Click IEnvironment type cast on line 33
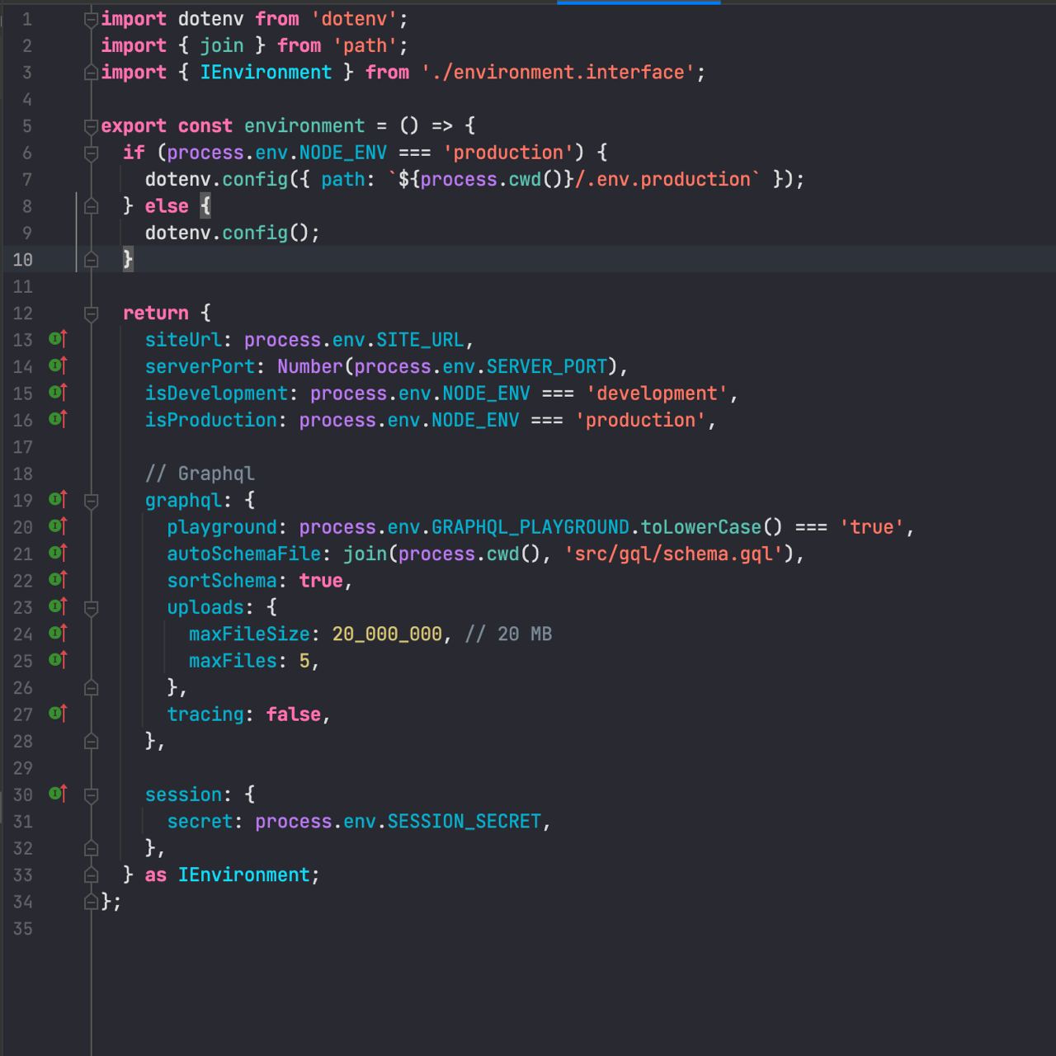The width and height of the screenshot is (1056, 1056). pos(243,875)
